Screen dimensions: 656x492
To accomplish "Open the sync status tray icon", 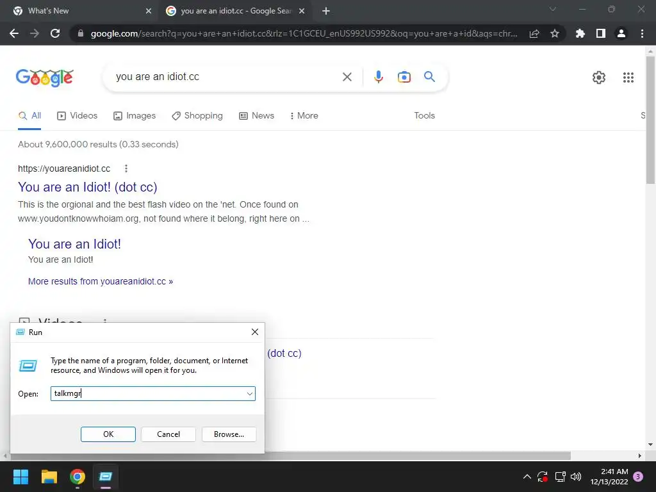I will [543, 477].
